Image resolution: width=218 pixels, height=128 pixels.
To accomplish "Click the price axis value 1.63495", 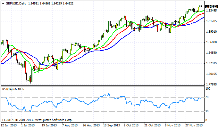I will (211, 11).
